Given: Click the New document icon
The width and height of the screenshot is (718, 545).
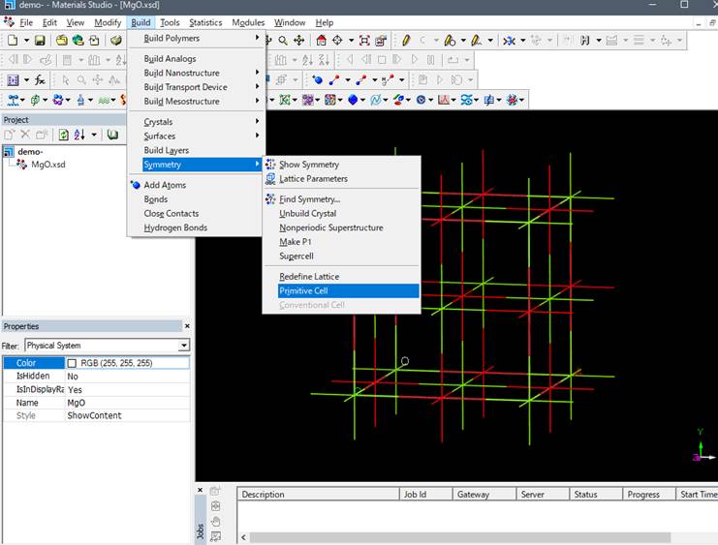Looking at the screenshot, I should pyautogui.click(x=13, y=41).
